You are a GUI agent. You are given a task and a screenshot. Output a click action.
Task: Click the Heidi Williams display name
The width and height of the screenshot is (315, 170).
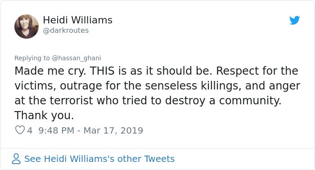(77, 20)
